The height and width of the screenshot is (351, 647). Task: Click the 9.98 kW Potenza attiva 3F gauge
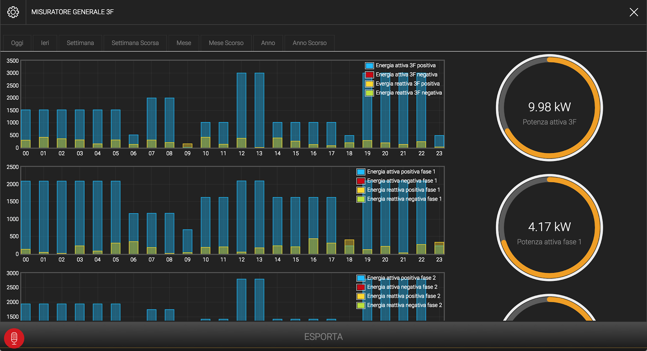(549, 108)
